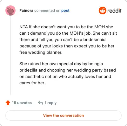Click the 'View the conversation' button

click(63, 115)
